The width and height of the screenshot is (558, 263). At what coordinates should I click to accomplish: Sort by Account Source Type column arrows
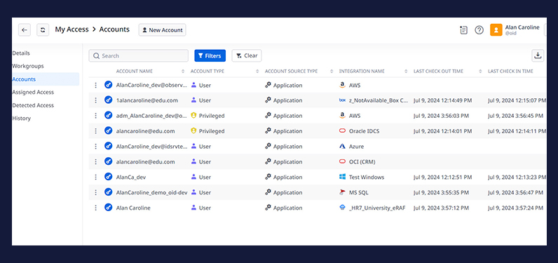click(332, 71)
